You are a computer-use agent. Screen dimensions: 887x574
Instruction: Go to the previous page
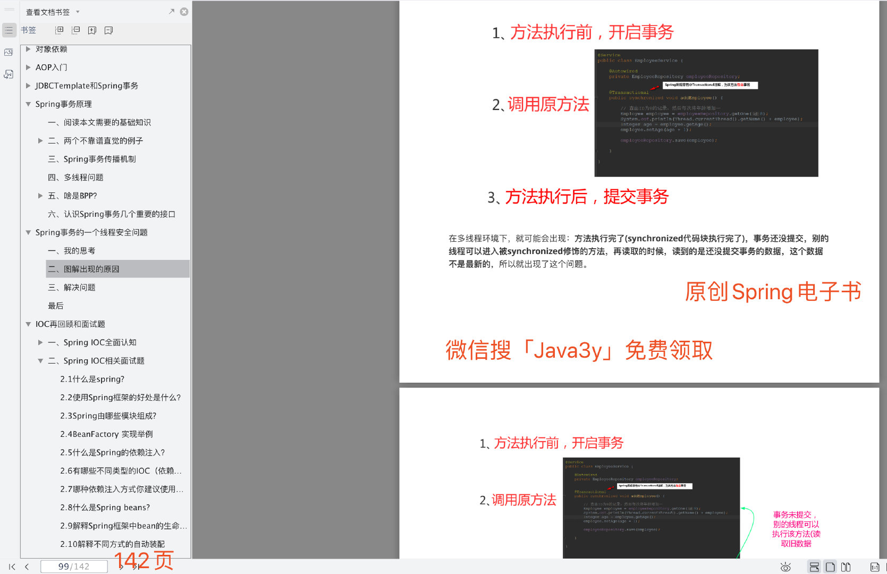27,567
